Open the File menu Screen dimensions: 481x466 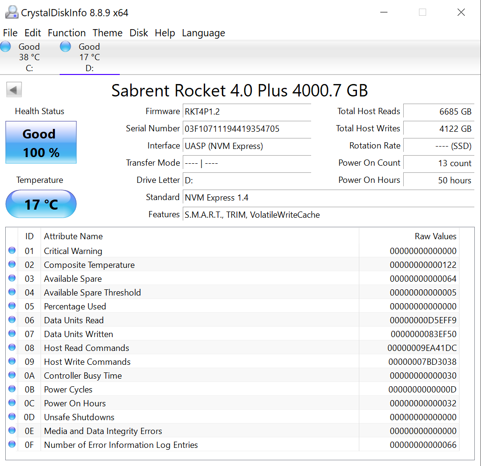pos(10,33)
